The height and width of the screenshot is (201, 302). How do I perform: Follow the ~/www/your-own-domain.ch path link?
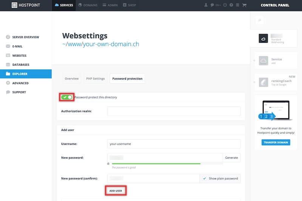100,44
